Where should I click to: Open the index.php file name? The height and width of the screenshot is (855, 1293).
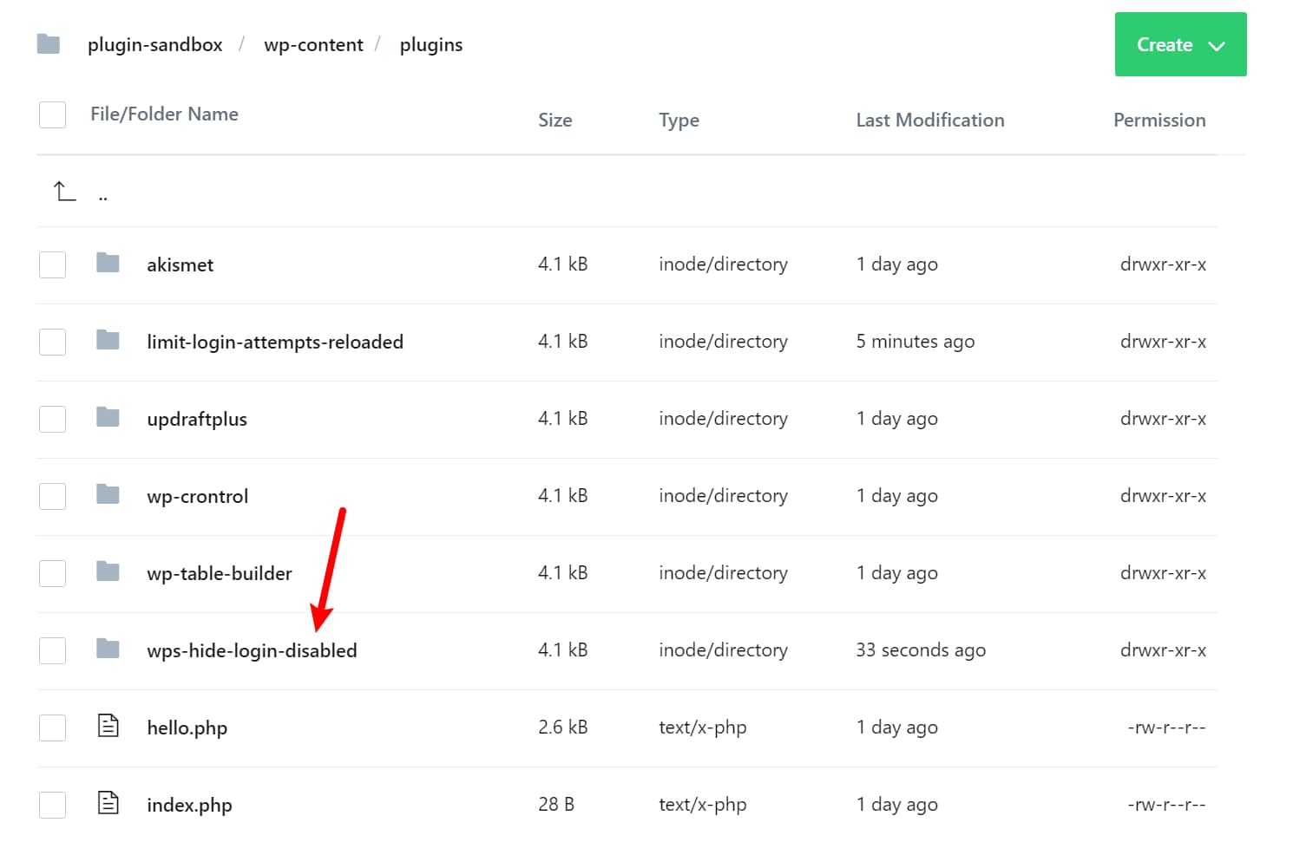coord(189,806)
